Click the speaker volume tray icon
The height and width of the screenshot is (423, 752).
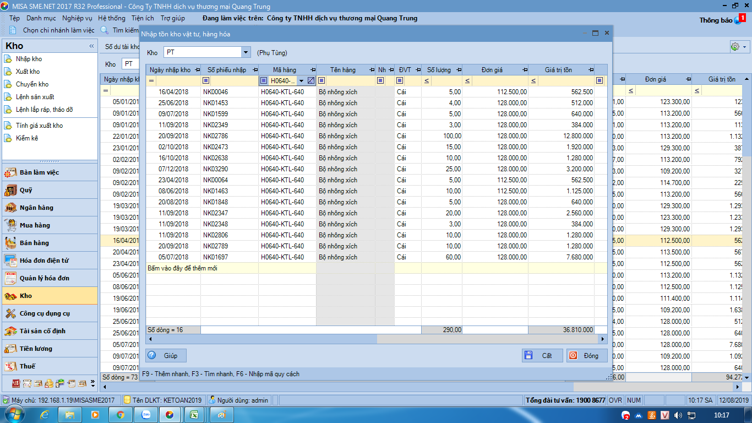pyautogui.click(x=678, y=415)
